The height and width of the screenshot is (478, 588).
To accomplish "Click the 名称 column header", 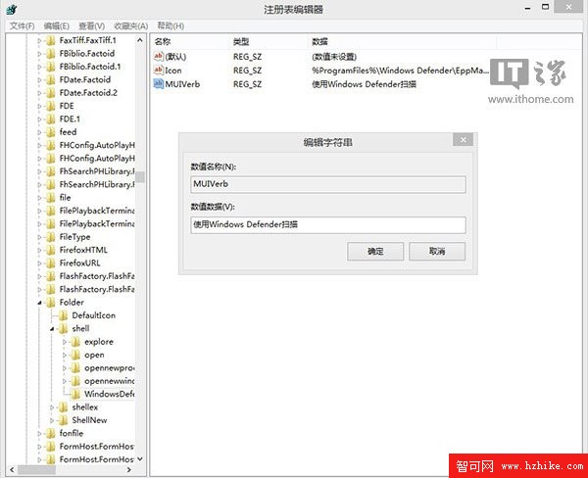I will [162, 41].
